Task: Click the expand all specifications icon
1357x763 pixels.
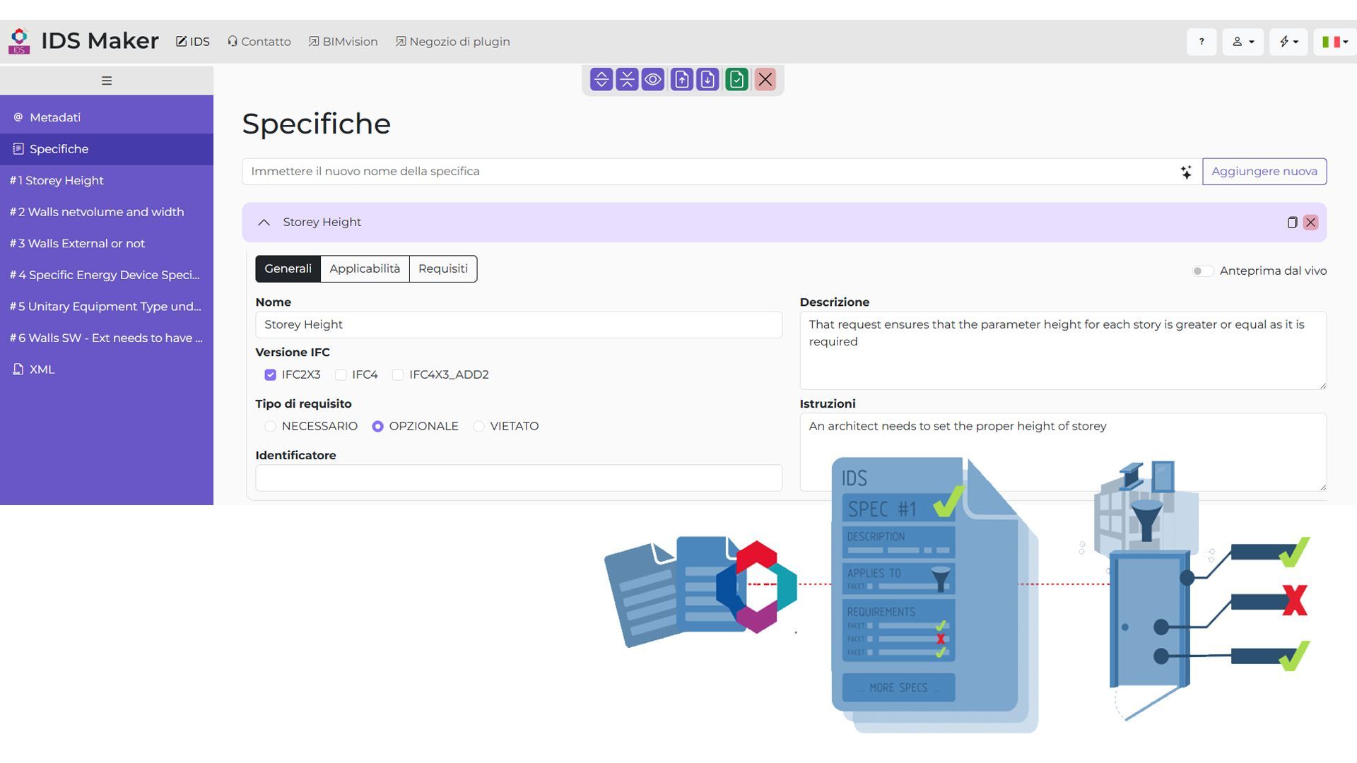Action: (601, 79)
